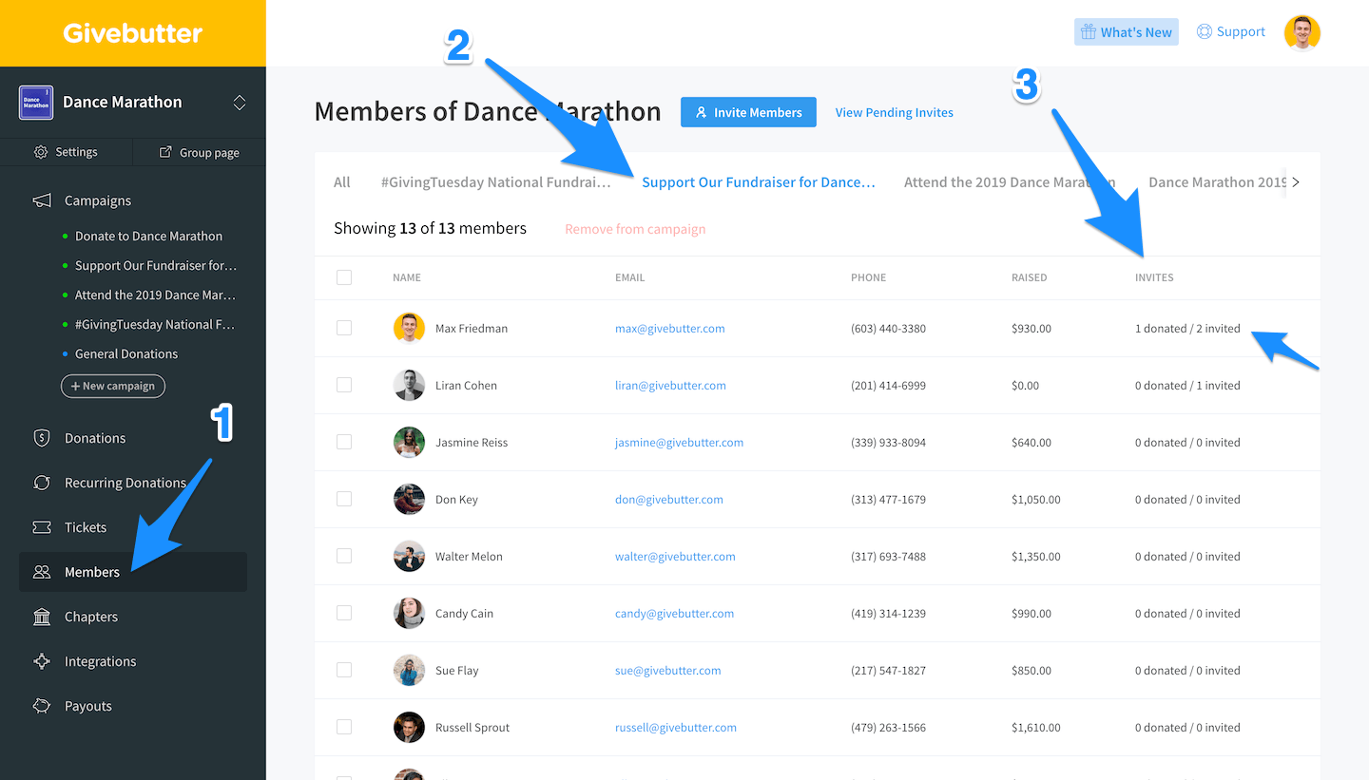This screenshot has height=780, width=1369.
Task: Click the NAME column header
Action: pyautogui.click(x=407, y=277)
